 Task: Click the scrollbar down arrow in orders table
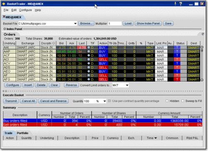click(202, 80)
